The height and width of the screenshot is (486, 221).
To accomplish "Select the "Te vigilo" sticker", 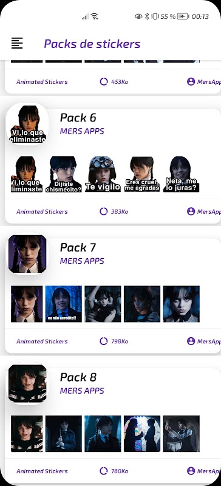I will tap(103, 174).
